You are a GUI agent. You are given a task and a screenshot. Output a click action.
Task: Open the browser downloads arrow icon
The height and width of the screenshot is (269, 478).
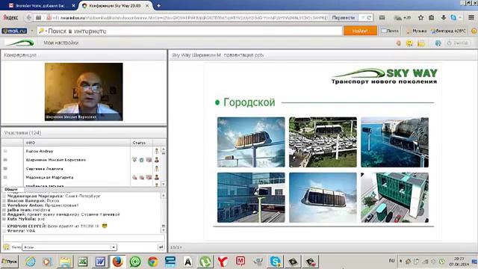[443, 18]
